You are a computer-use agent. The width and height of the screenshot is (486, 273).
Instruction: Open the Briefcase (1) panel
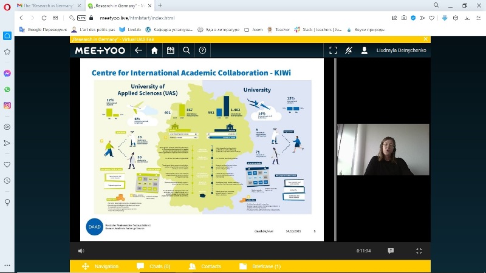point(260,266)
